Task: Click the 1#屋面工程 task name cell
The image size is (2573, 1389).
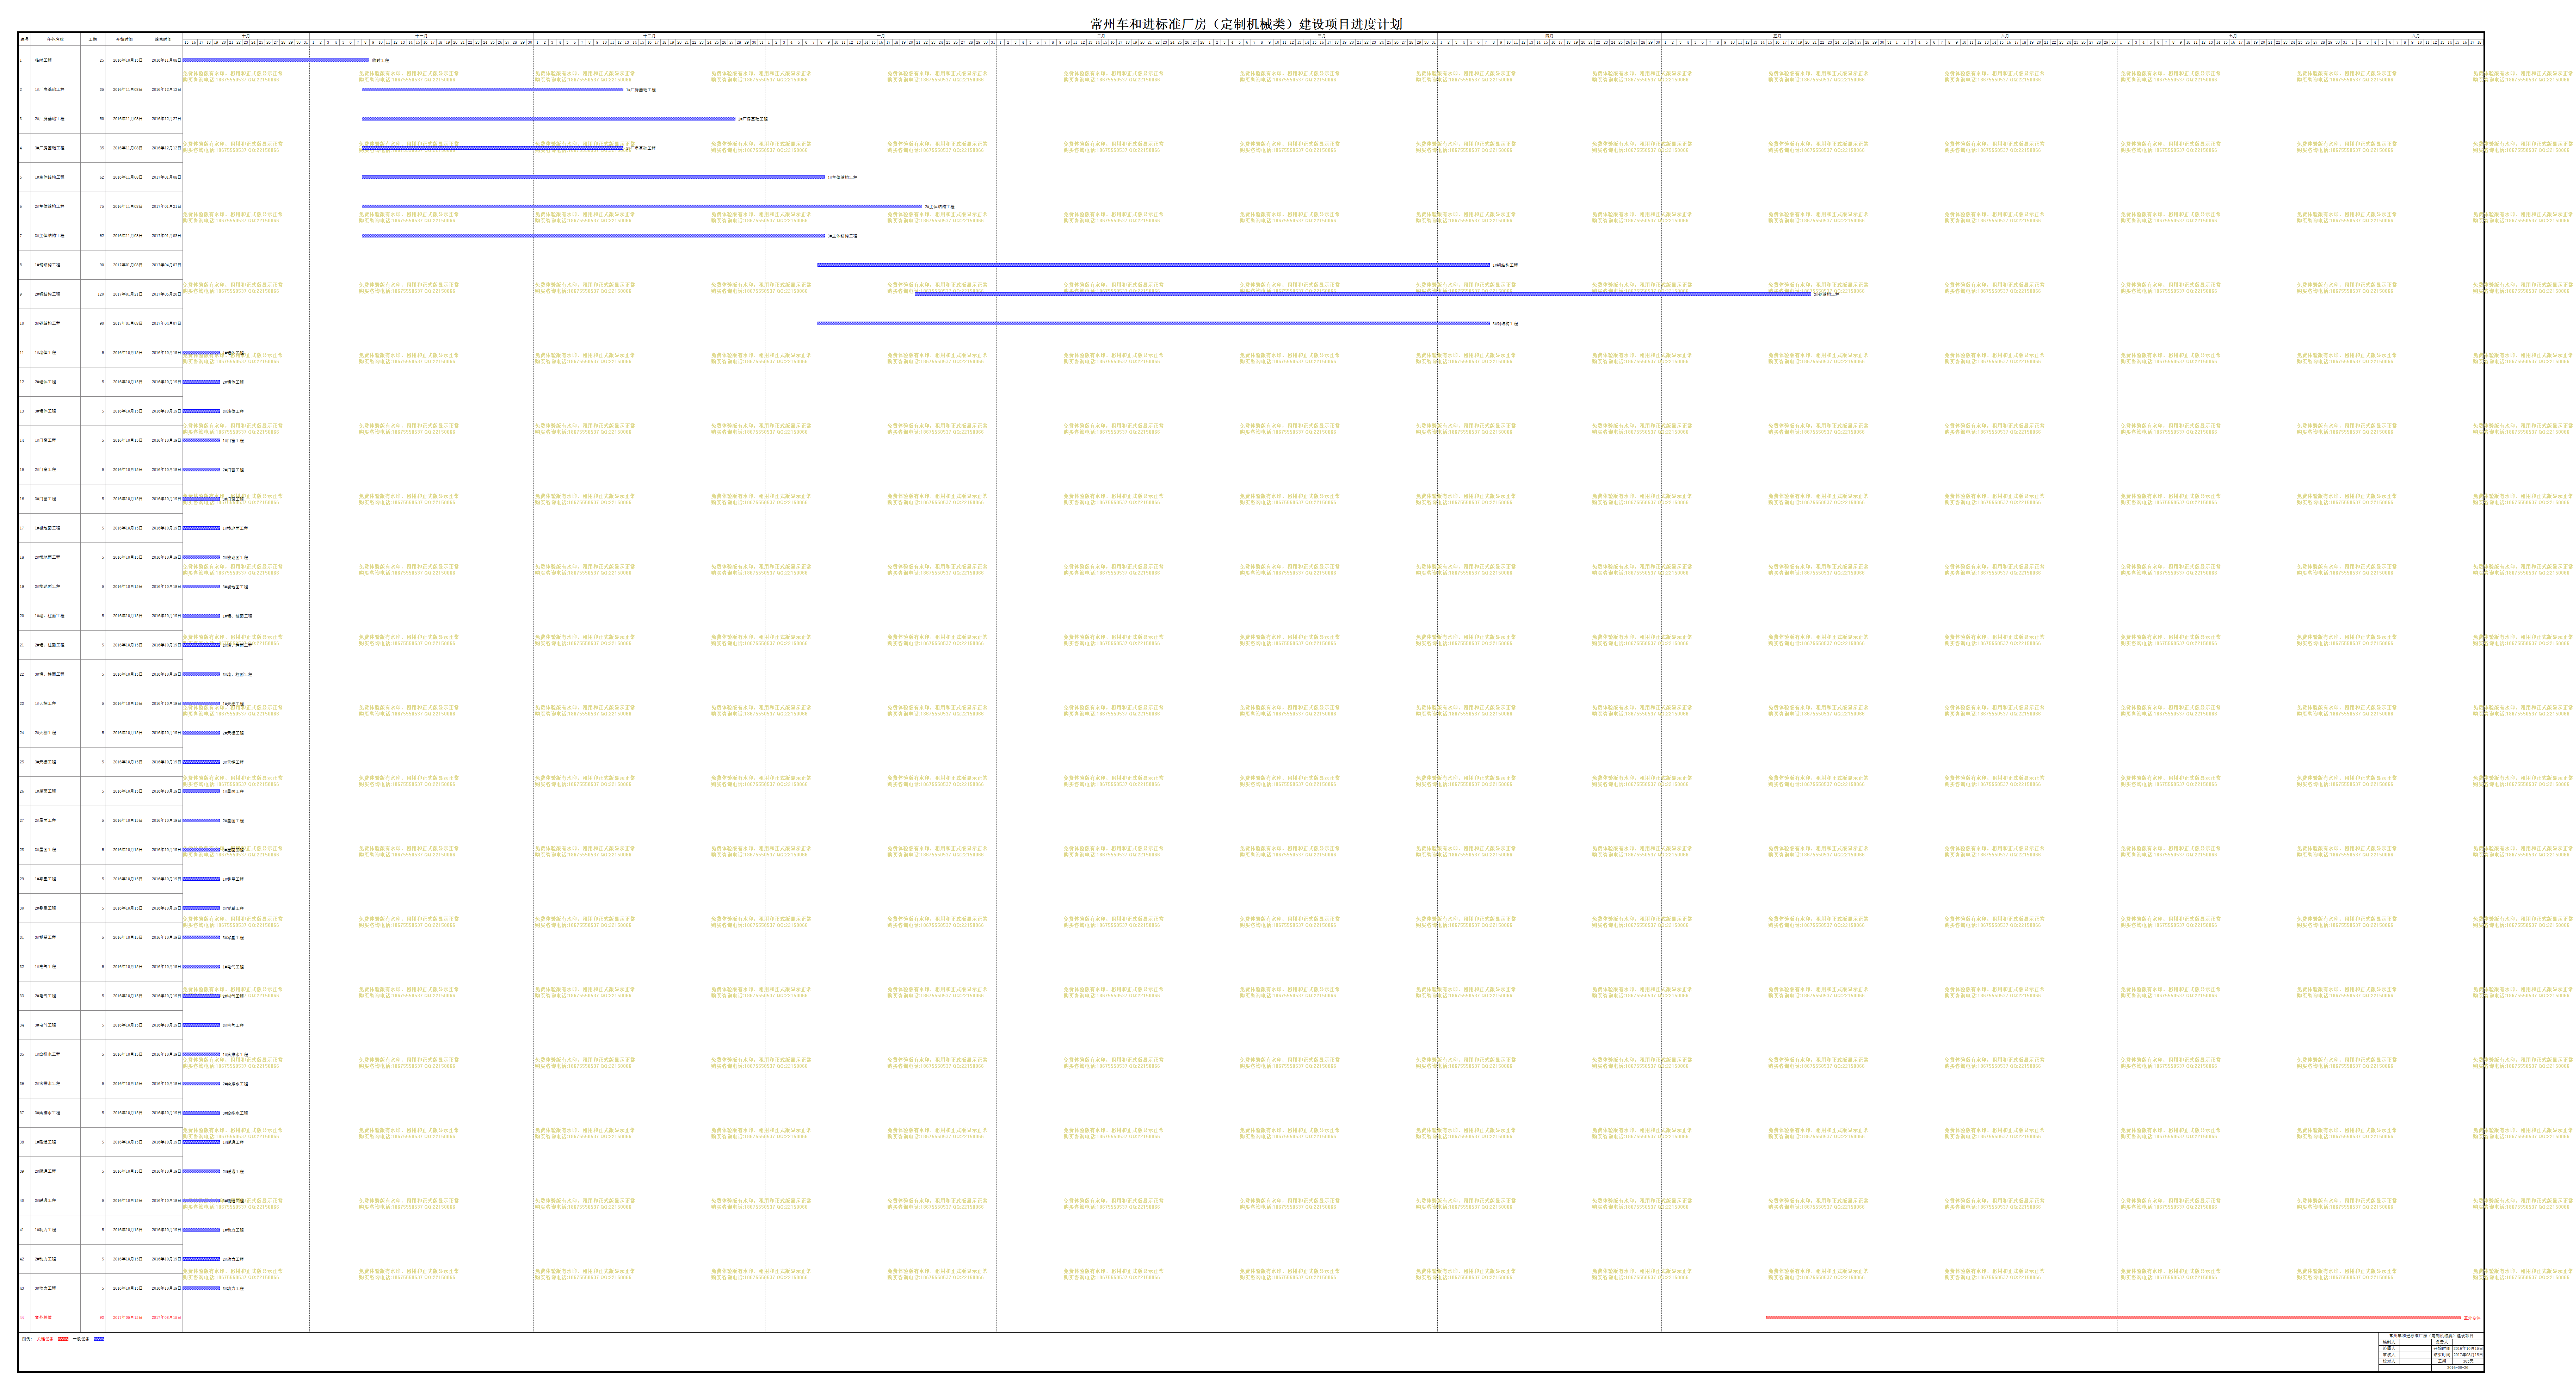Action: coord(56,791)
